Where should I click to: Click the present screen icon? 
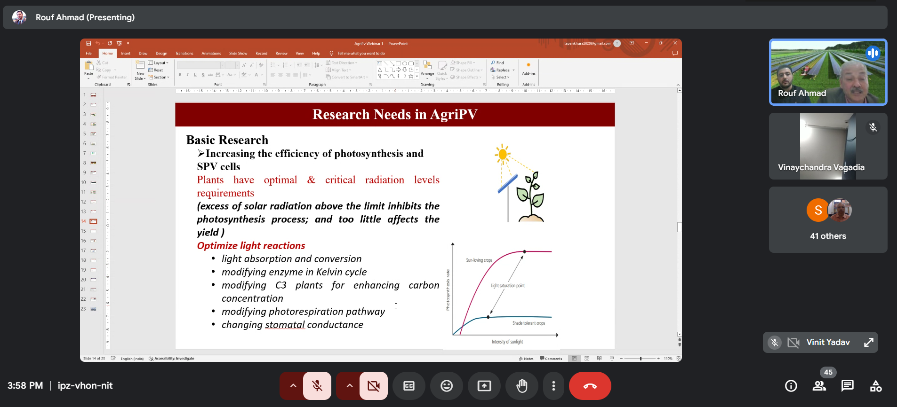[x=484, y=386]
